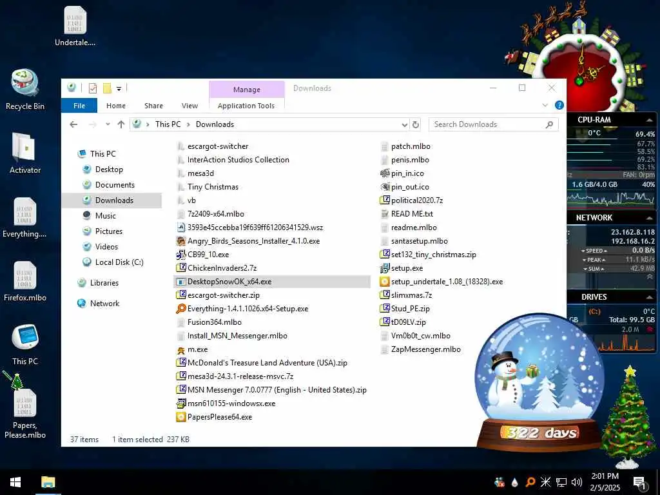Open the View ribbon tab
Screen dimensions: 660x495
(189, 106)
